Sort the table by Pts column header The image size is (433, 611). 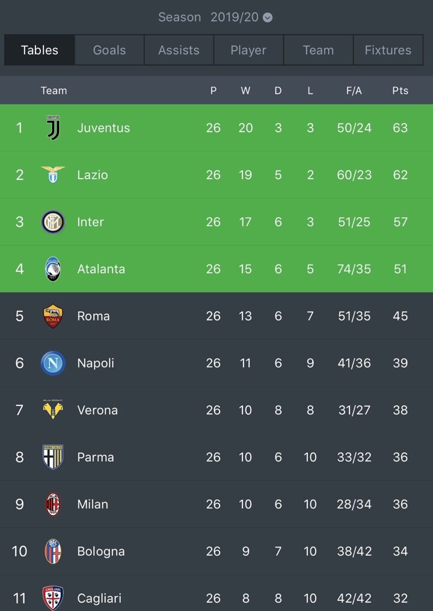click(401, 90)
